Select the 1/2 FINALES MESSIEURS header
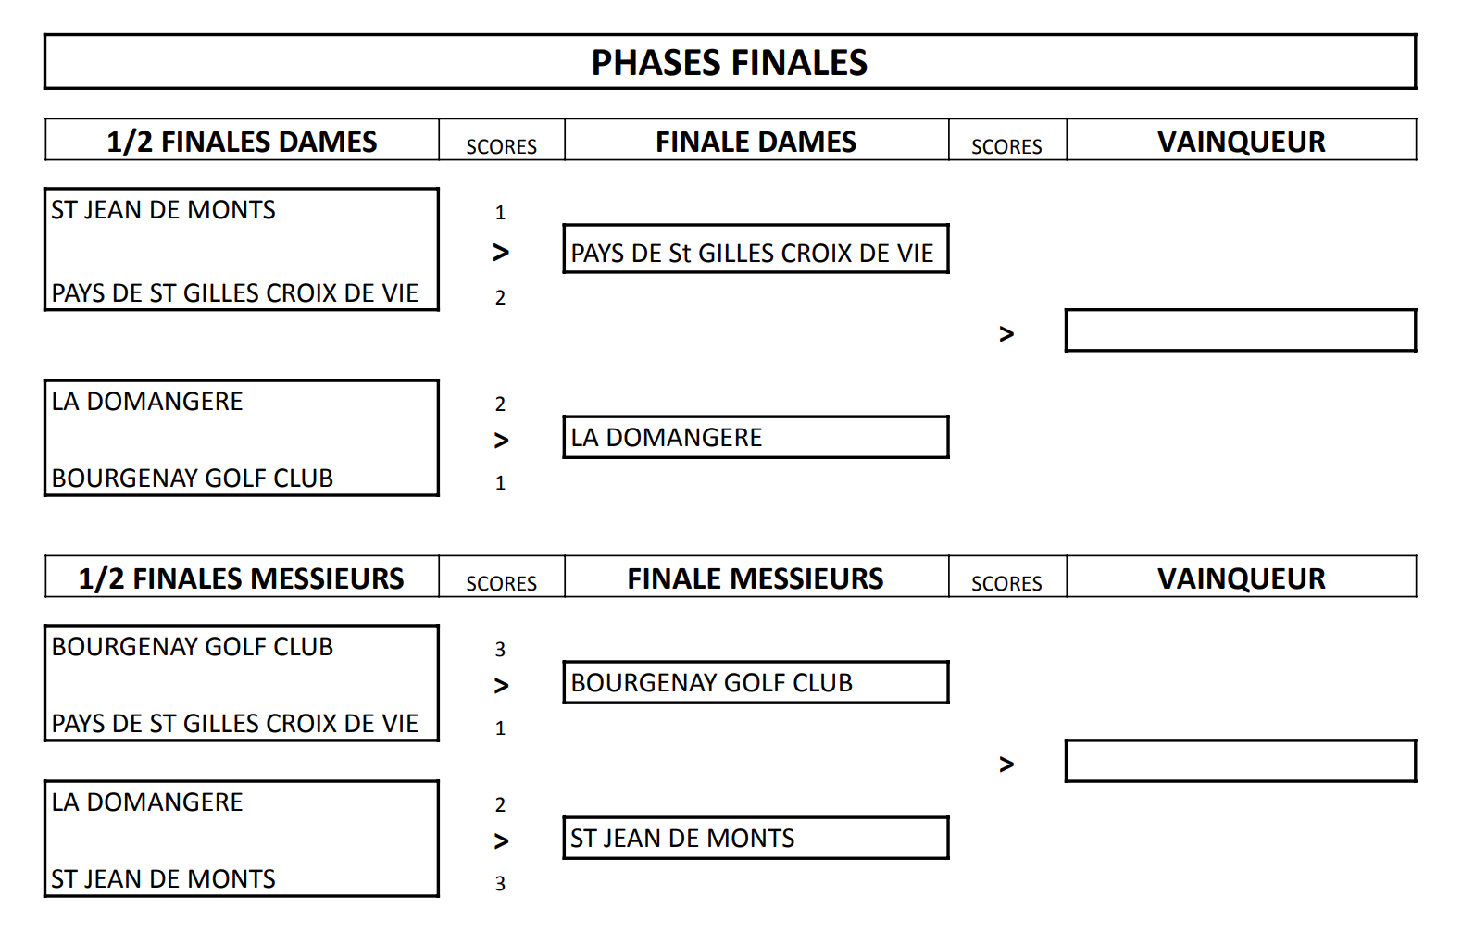The image size is (1474, 933). [x=242, y=578]
